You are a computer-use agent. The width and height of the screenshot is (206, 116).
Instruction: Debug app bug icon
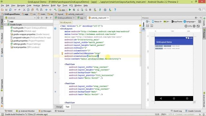point(74,10)
